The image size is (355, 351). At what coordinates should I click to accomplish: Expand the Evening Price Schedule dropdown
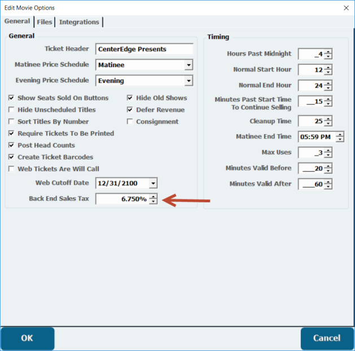click(x=188, y=81)
